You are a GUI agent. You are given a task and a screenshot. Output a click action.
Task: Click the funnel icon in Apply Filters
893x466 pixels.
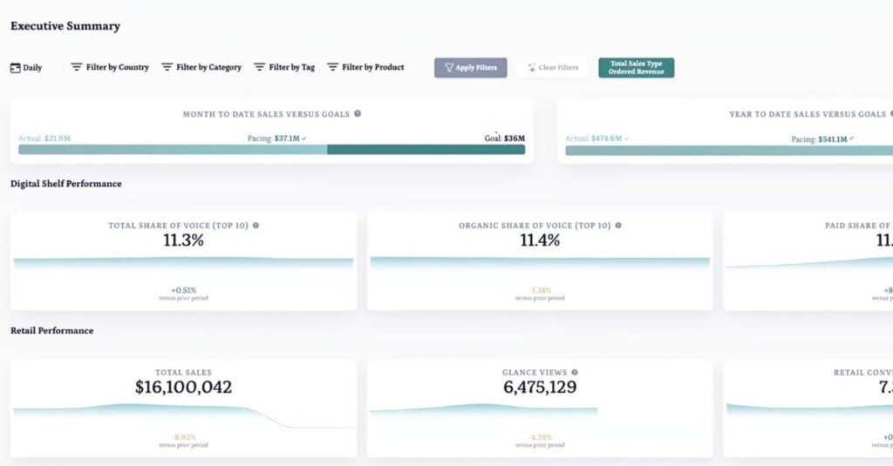448,68
